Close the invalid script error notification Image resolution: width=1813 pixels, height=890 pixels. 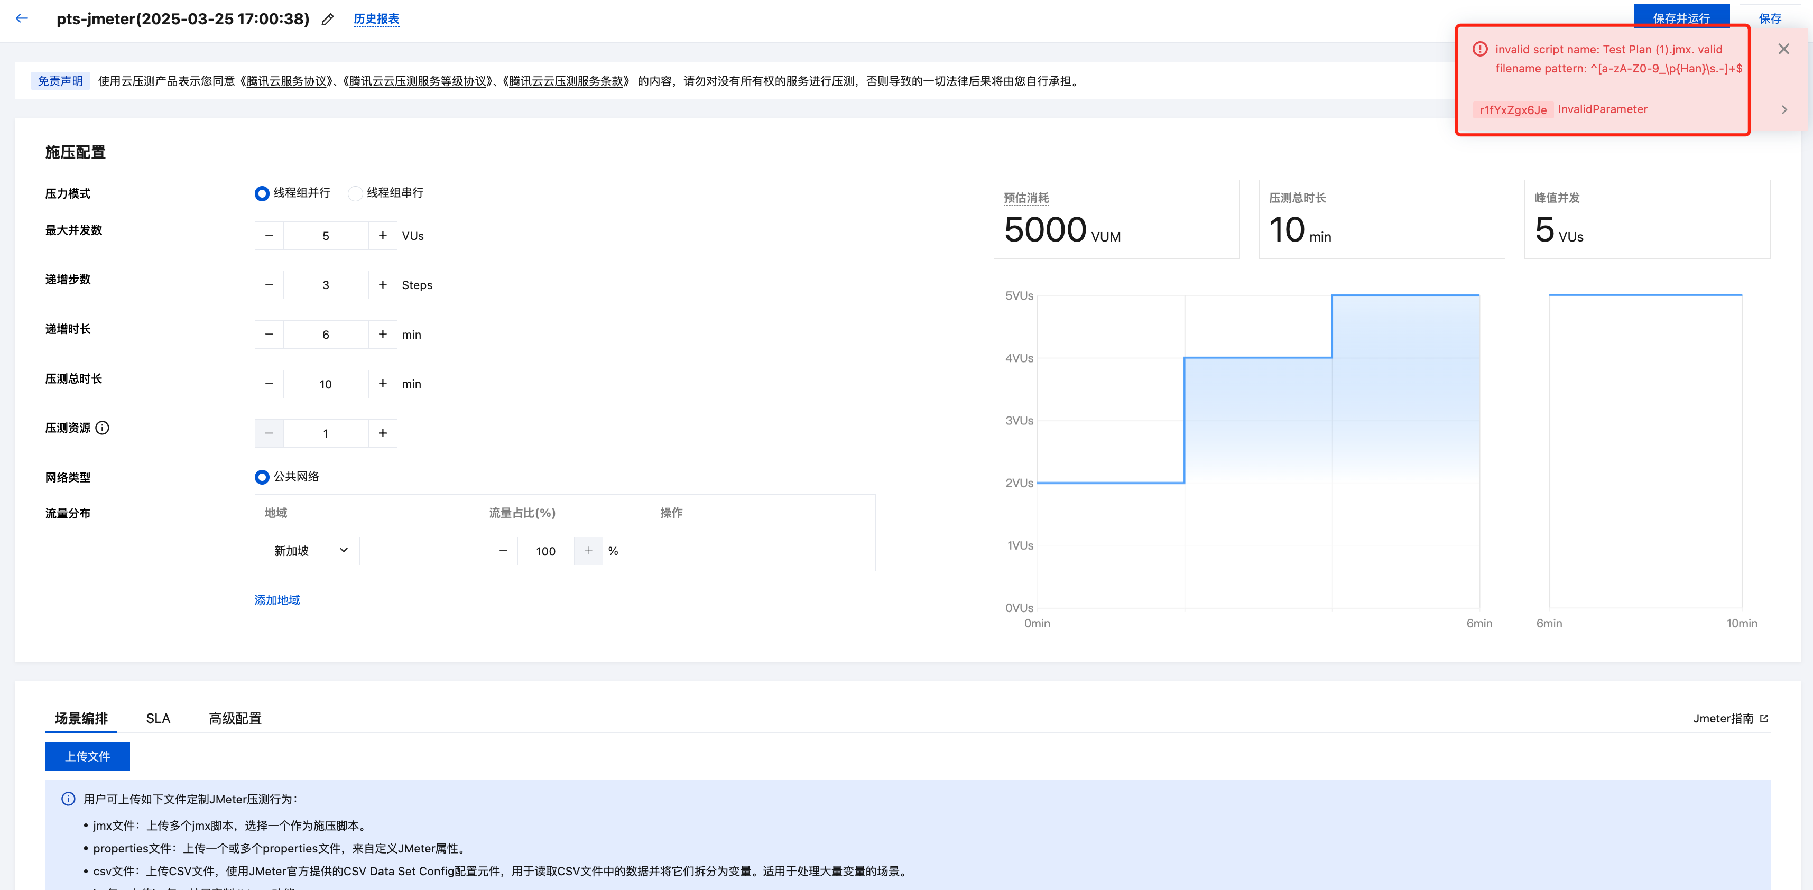click(x=1783, y=49)
